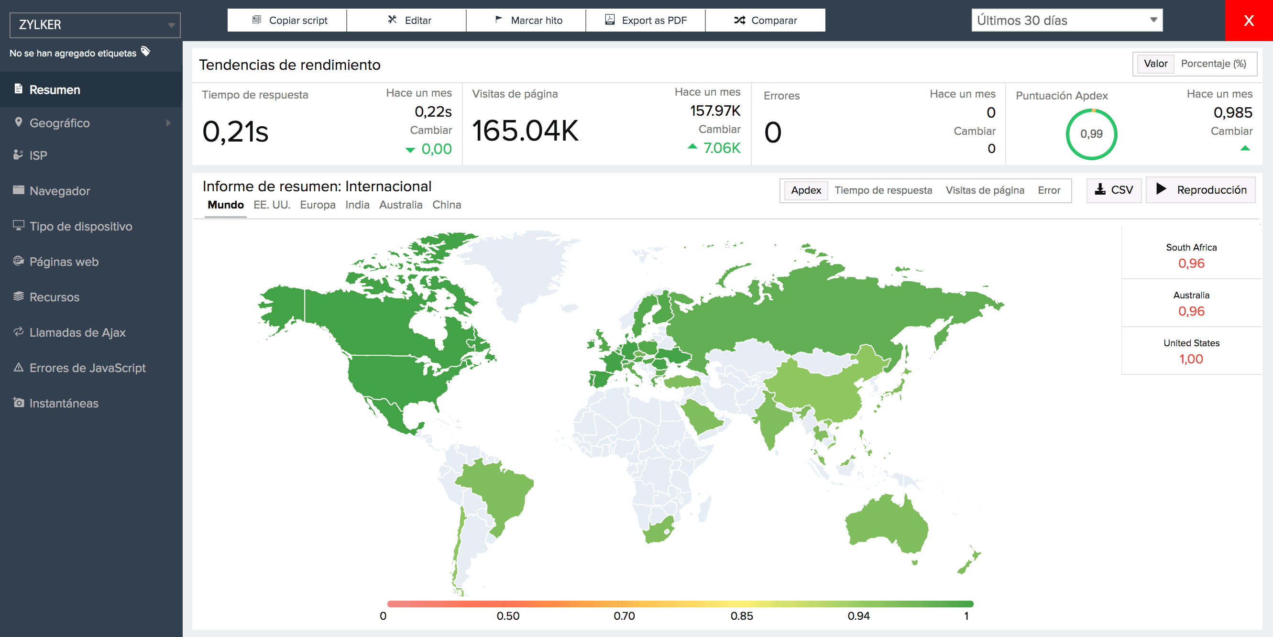Switch trends display to Porcentaje (%)
This screenshot has height=637, width=1273.
[x=1213, y=64]
